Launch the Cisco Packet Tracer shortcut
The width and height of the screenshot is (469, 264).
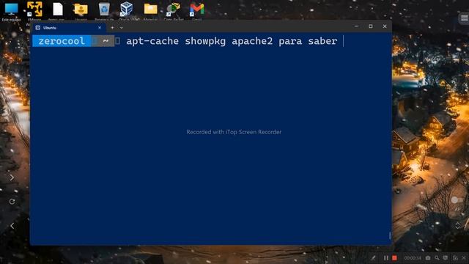pos(174,12)
